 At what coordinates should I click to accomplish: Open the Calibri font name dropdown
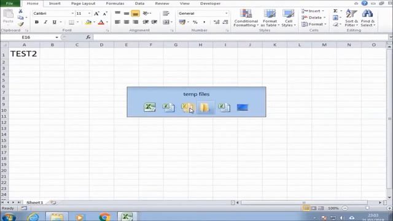pos(72,14)
